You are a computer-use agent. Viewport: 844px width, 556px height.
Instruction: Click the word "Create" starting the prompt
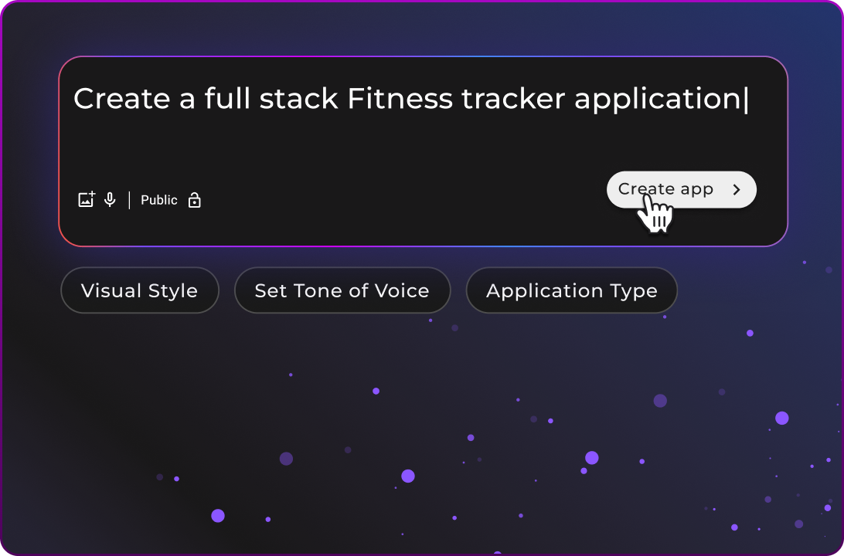pyautogui.click(x=121, y=99)
